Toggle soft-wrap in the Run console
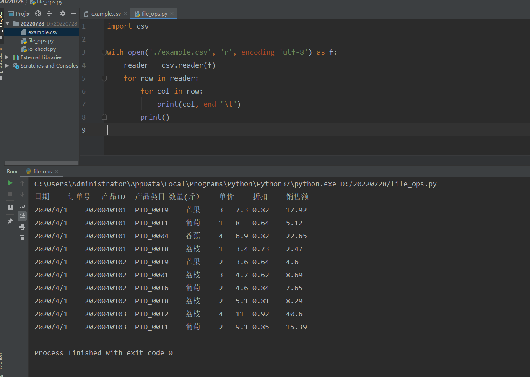This screenshot has width=530, height=377. click(x=22, y=205)
